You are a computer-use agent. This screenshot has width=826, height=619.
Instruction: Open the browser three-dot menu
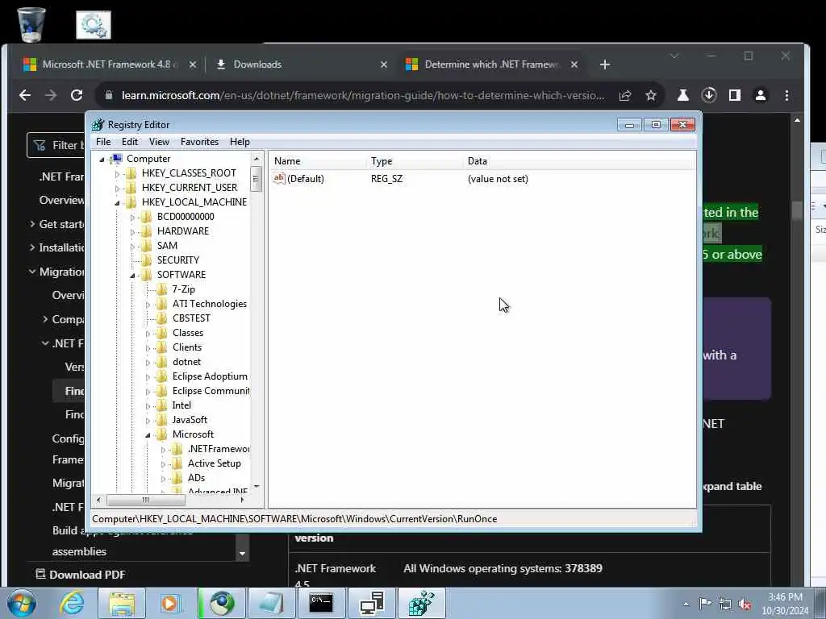tap(786, 95)
